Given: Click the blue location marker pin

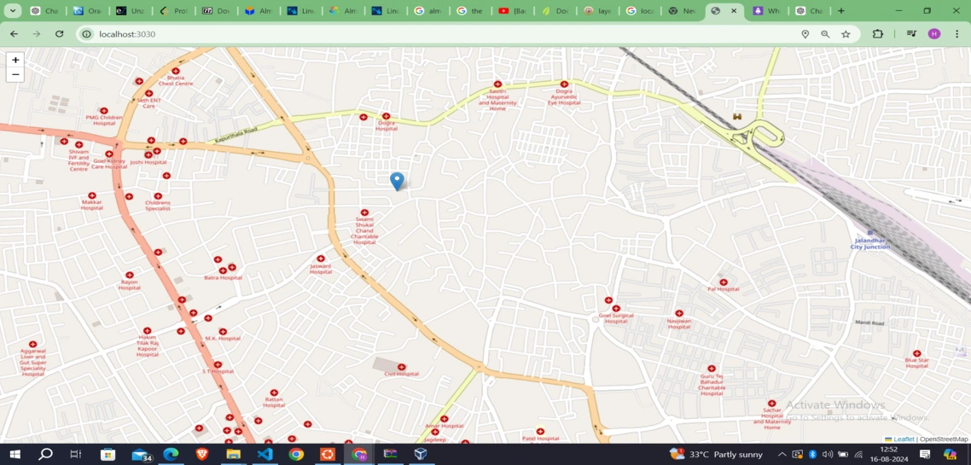Looking at the screenshot, I should click(397, 182).
